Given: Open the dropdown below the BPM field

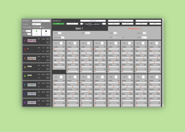Looking at the screenshot, I should coord(29,34).
